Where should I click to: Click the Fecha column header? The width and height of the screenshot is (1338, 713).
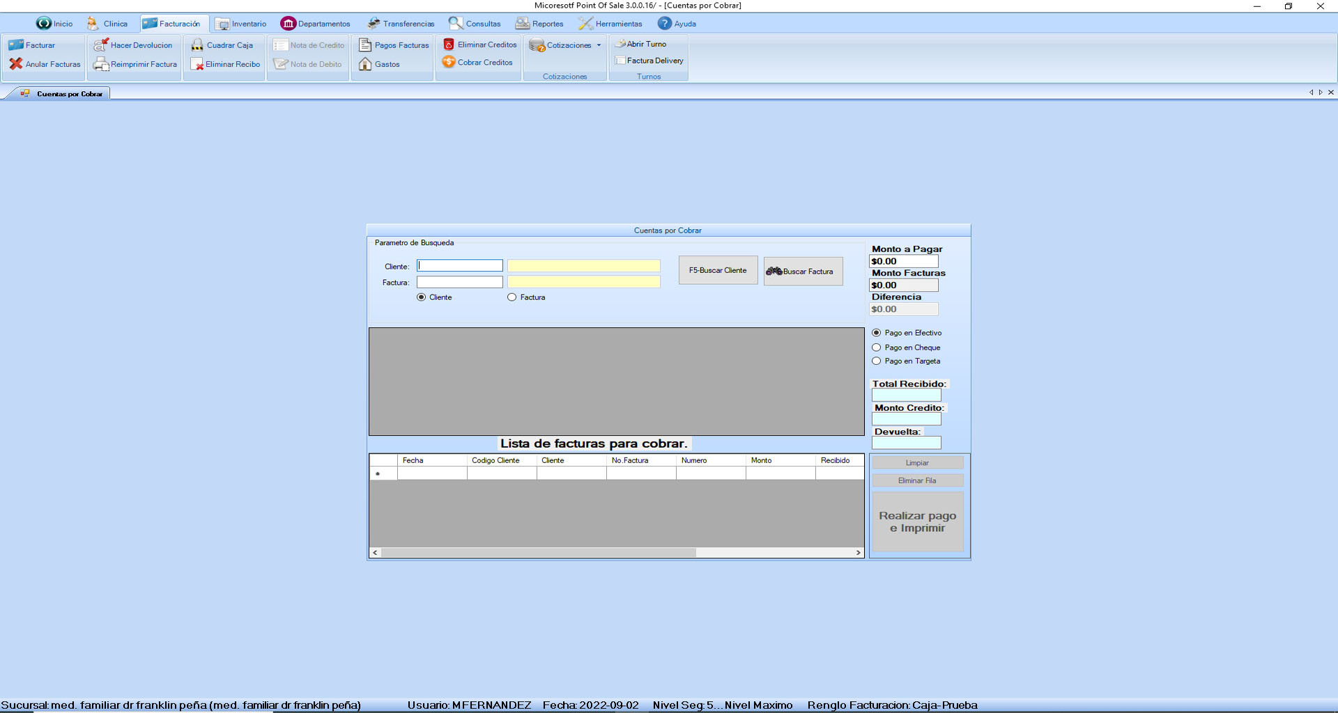click(x=432, y=460)
